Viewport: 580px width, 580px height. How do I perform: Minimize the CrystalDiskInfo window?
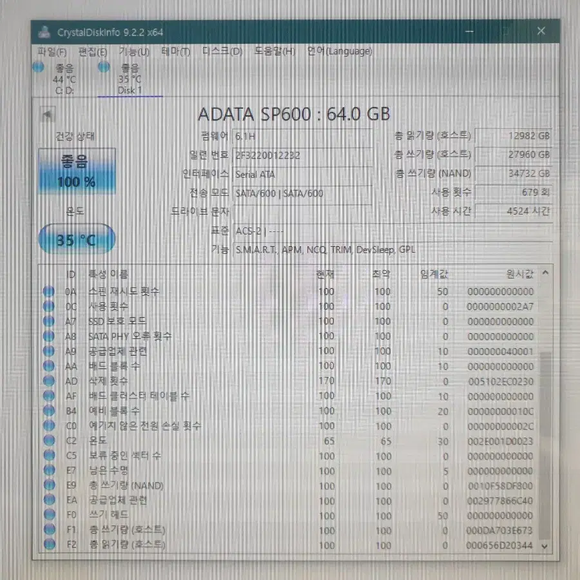pyautogui.click(x=469, y=32)
